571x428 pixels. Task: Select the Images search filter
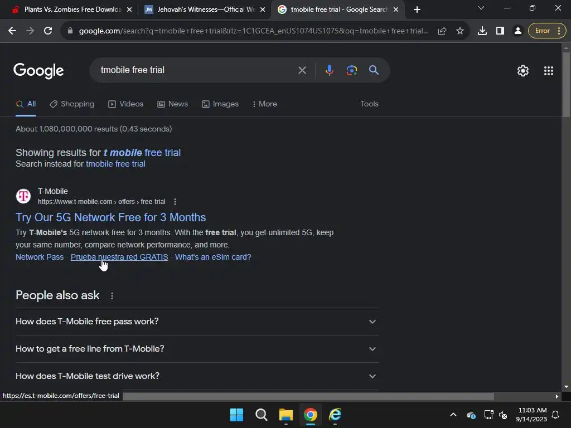(220, 104)
